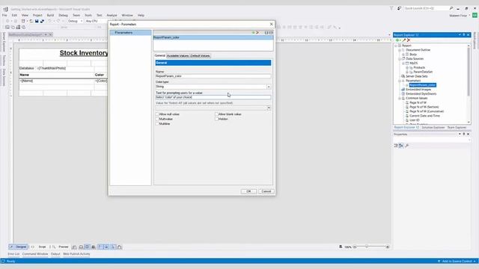The image size is (479, 269).
Task: Click the Preview button below the designer
Action: [x=63, y=247]
